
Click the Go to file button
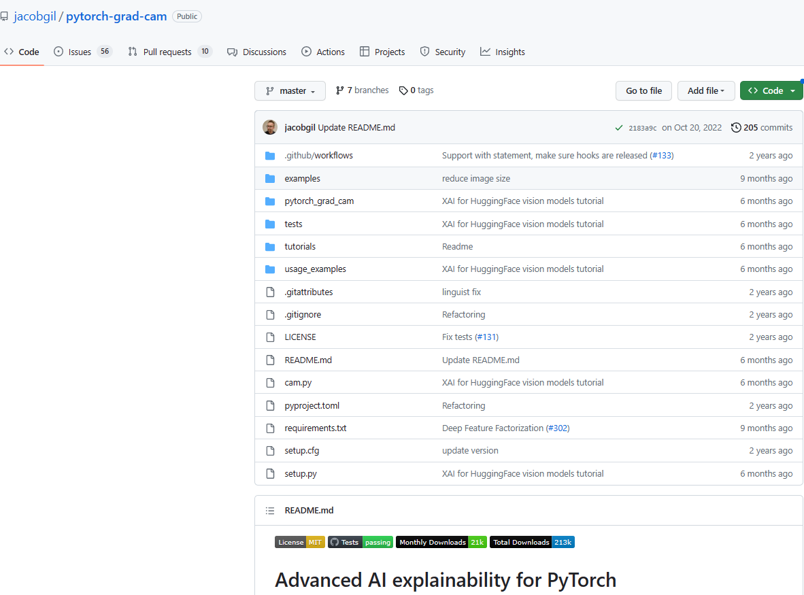tap(643, 90)
